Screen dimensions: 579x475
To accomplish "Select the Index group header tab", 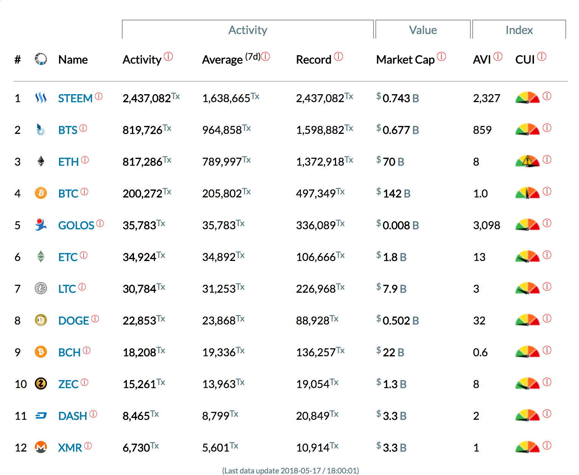I will [x=519, y=29].
